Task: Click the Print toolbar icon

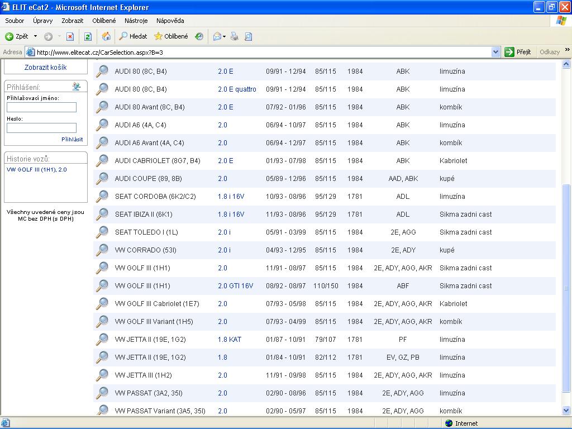Action: point(235,36)
